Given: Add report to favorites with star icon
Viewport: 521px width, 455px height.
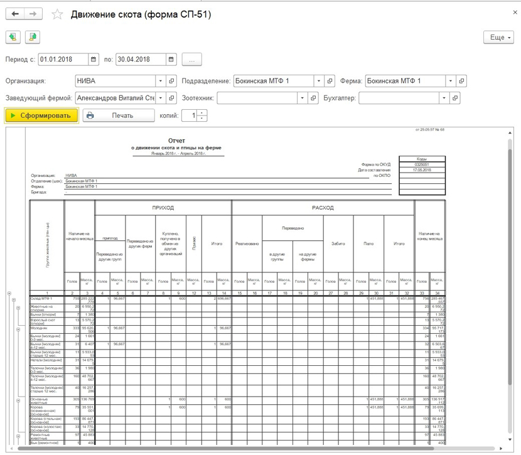Looking at the screenshot, I should point(57,14).
